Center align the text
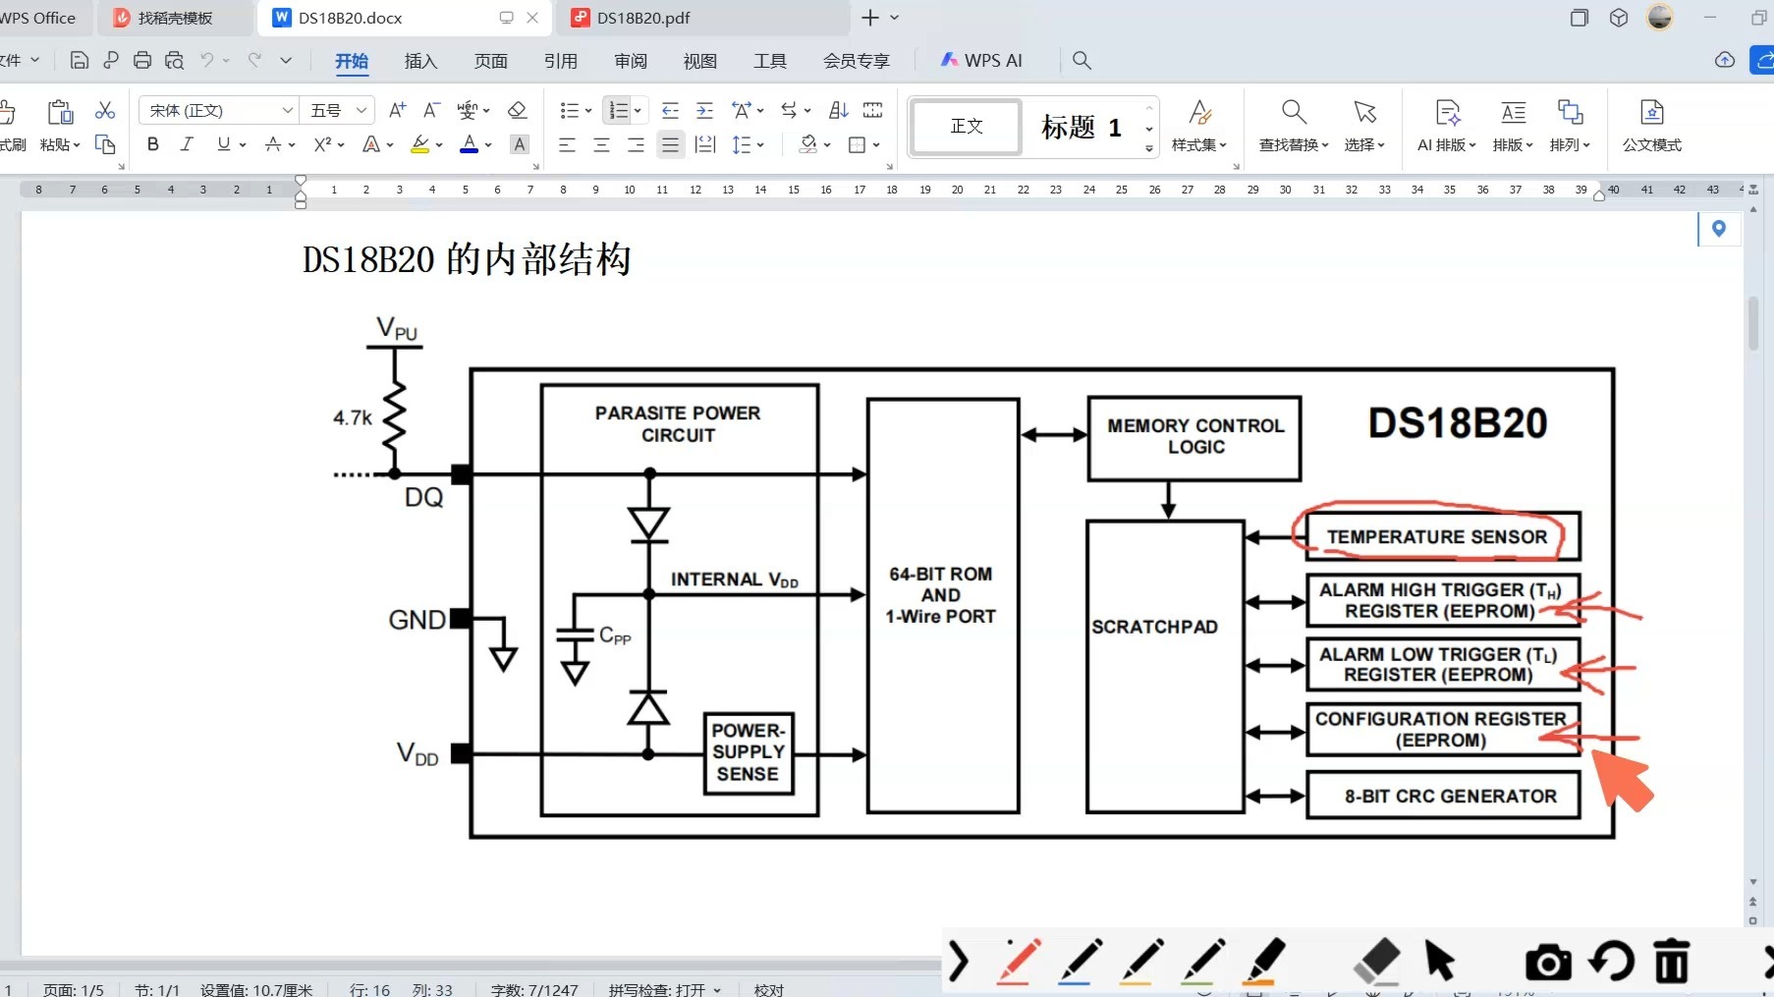The height and width of the screenshot is (997, 1774). pos(601,145)
